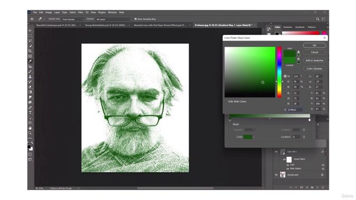Select the Eraser tool
The width and height of the screenshot is (356, 200).
30,87
